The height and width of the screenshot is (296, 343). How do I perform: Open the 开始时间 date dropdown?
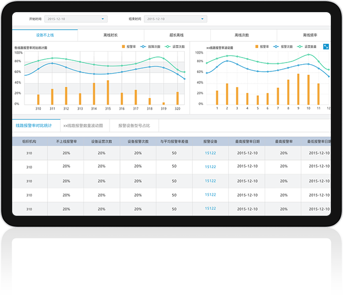pyautogui.click(x=75, y=19)
